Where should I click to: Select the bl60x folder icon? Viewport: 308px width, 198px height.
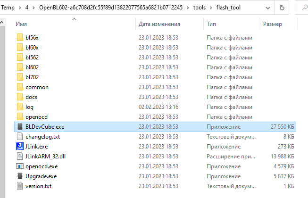[x=20, y=47]
